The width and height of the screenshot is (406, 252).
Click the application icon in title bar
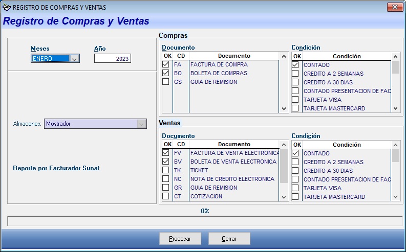6,7
